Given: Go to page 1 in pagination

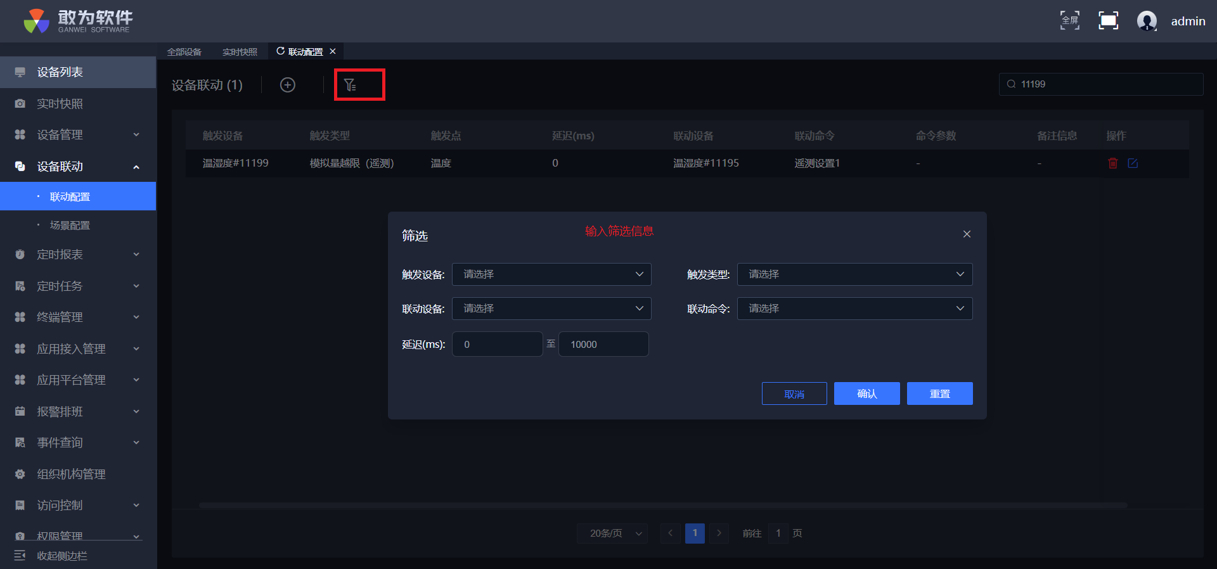Looking at the screenshot, I should 695,534.
